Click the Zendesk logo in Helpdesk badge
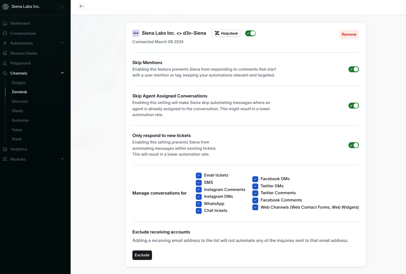Viewport: 406px width, 274px height. [217, 33]
